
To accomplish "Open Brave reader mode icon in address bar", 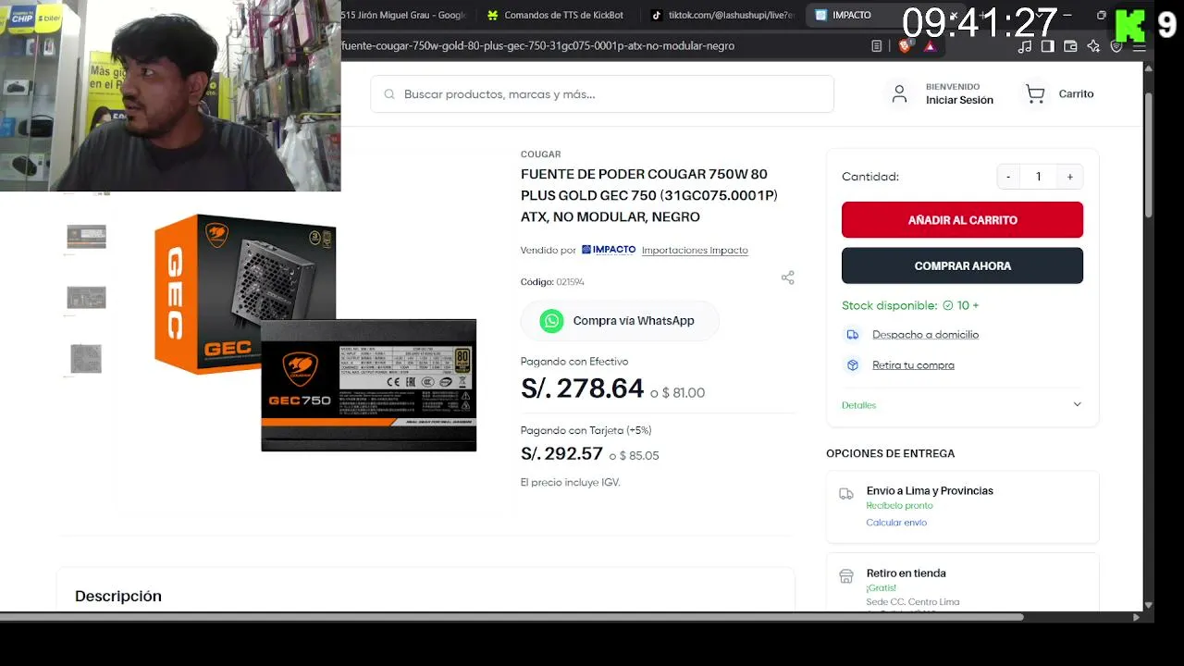I will 877,45.
